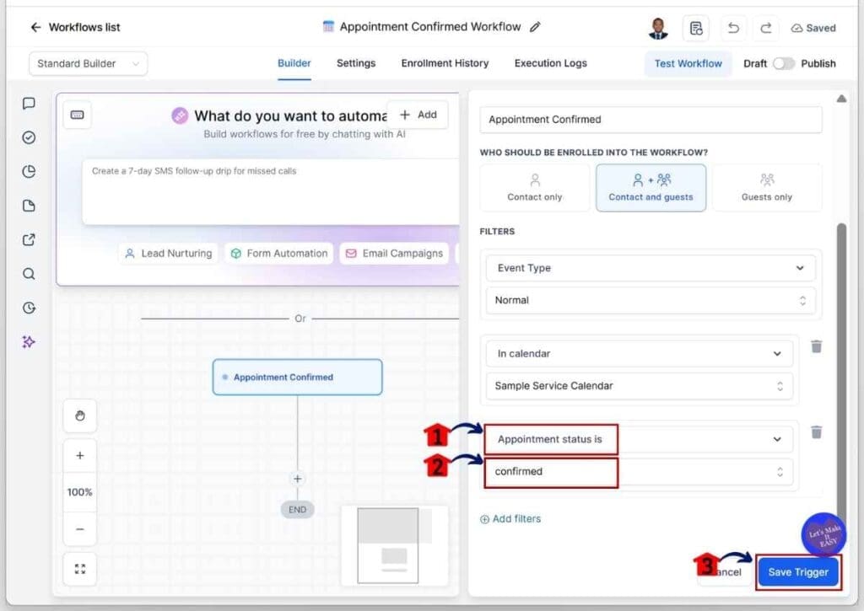Open the document sidebar icon
The image size is (864, 611).
29,206
